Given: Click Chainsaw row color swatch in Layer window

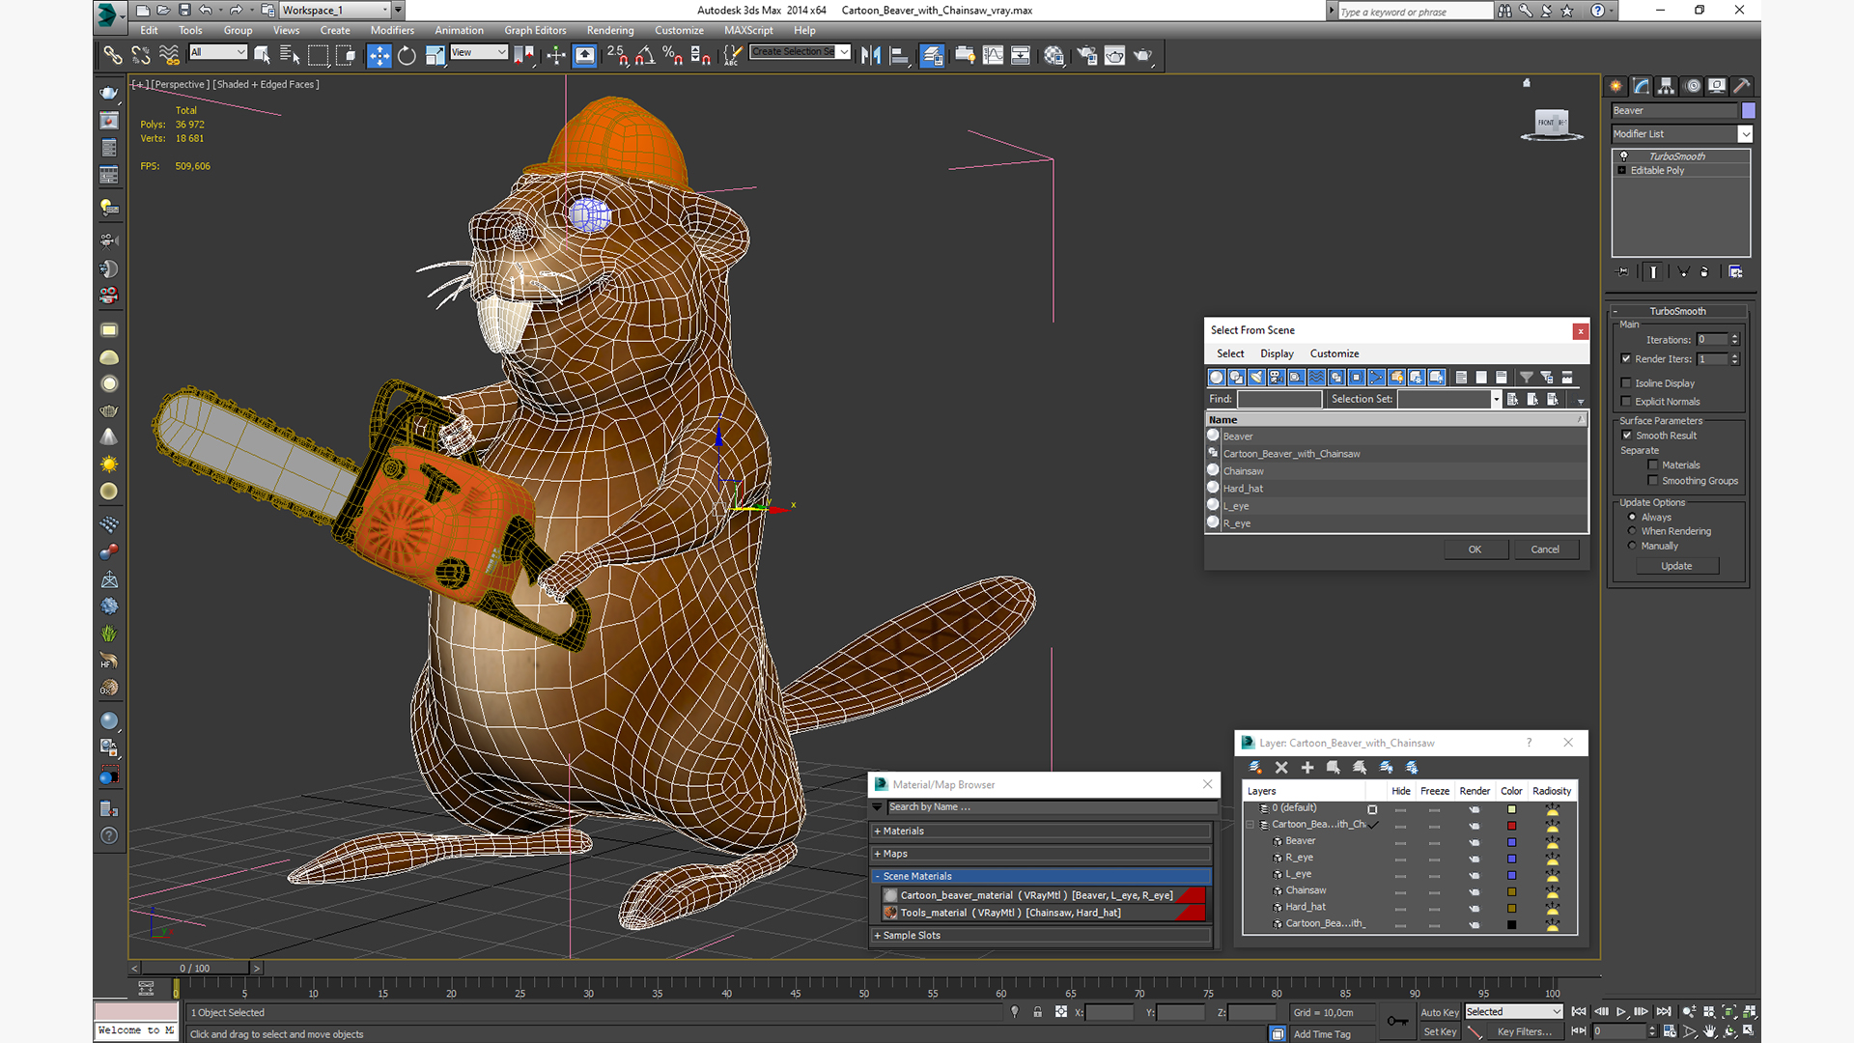Looking at the screenshot, I should [x=1512, y=891].
